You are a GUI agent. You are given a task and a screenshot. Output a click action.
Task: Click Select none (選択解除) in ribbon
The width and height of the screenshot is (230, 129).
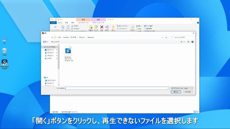148,29
